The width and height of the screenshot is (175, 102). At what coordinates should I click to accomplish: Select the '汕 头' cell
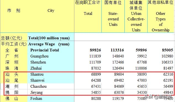12,74
